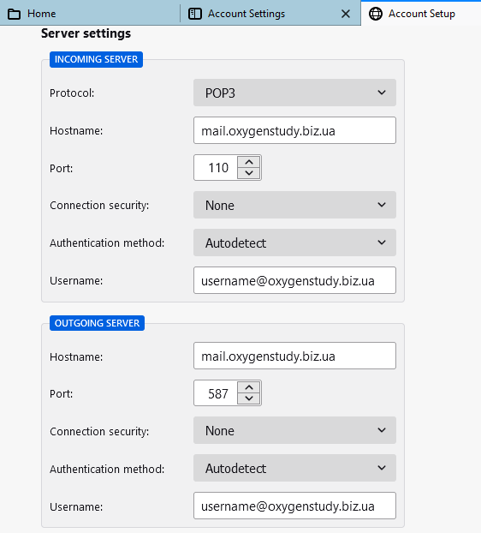Click the incoming server Hostname field
The image size is (481, 533).
coord(294,130)
